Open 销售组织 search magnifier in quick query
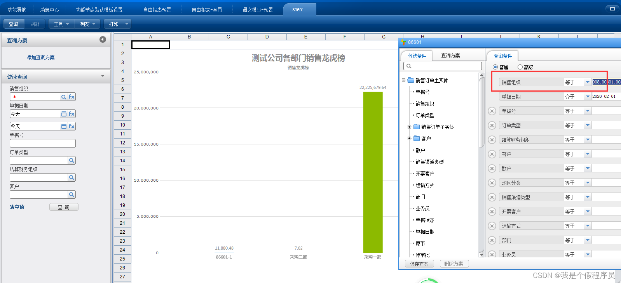621x283 pixels. pos(64,97)
